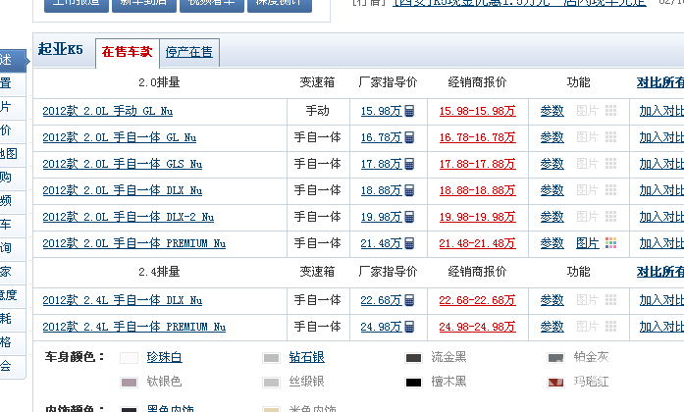Select 玛瑙红 color swatch
Image resolution: width=684 pixels, height=412 pixels.
tap(555, 383)
